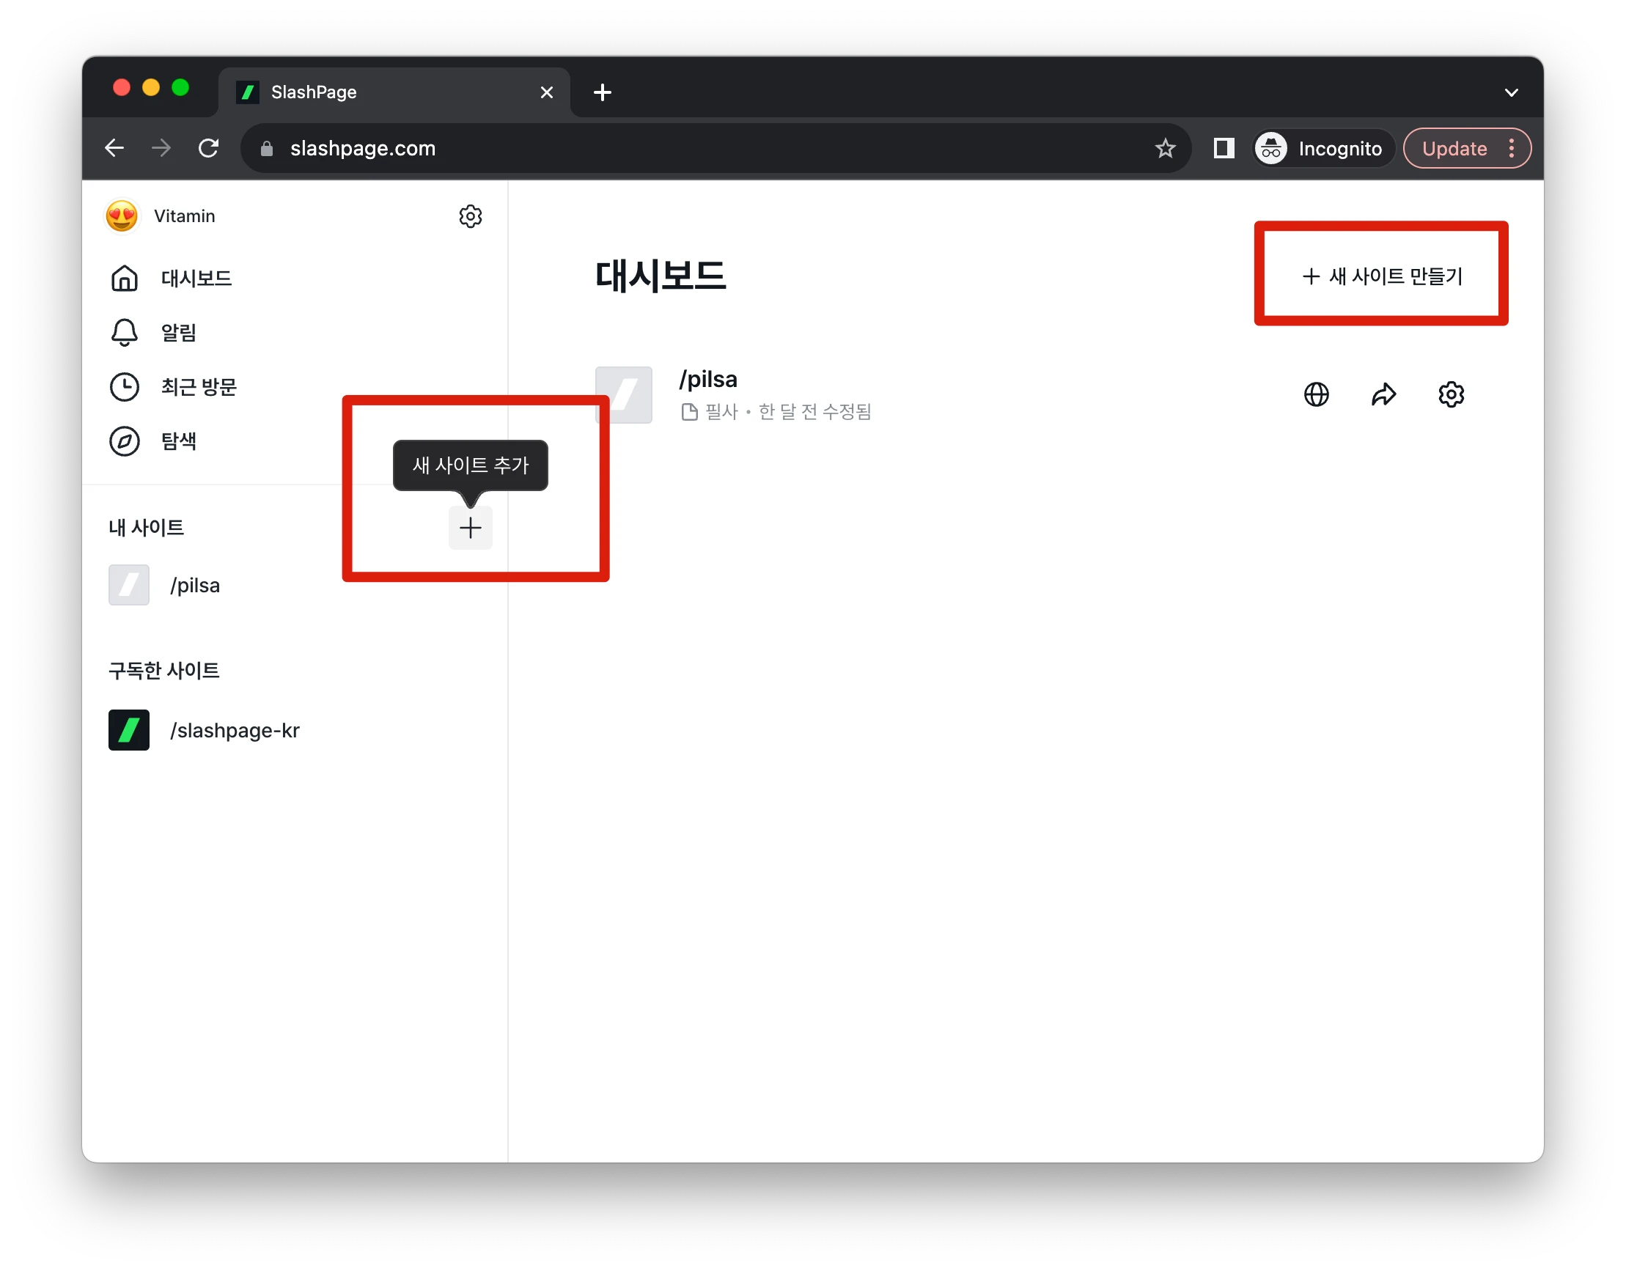
Task: Open subscribed site /slashpage-kr
Action: tap(234, 730)
